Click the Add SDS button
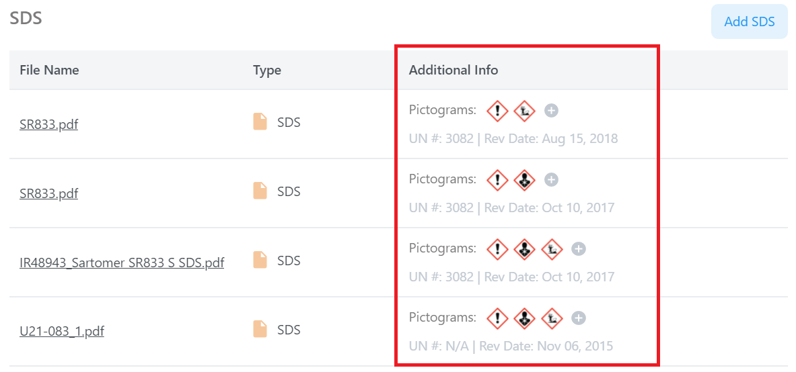796x372 pixels. pyautogui.click(x=749, y=21)
